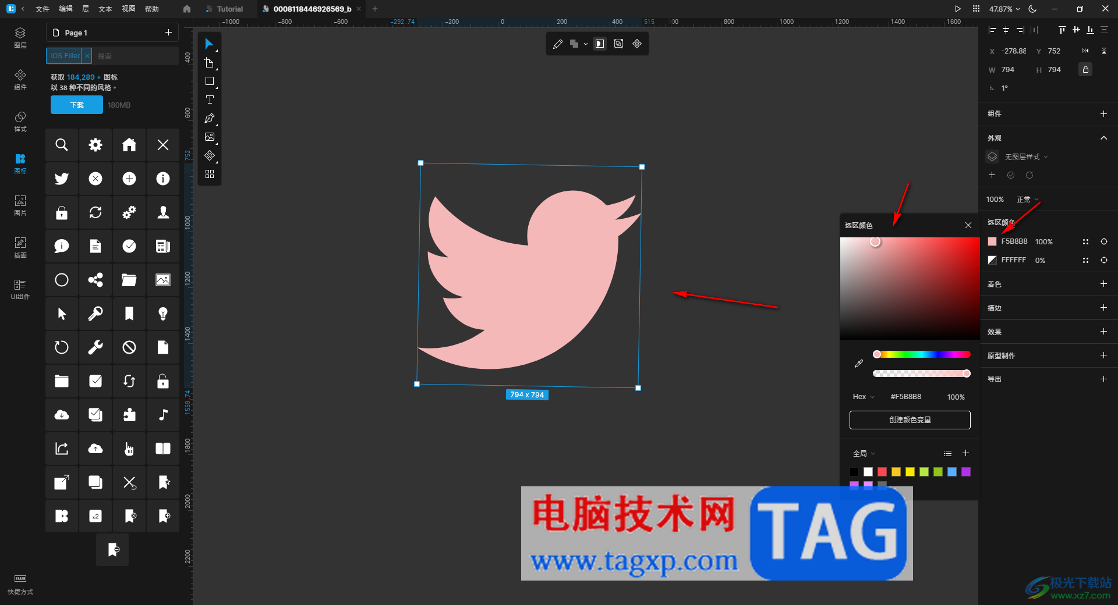
Task: Open the 全局 palette dropdown
Action: tap(864, 453)
